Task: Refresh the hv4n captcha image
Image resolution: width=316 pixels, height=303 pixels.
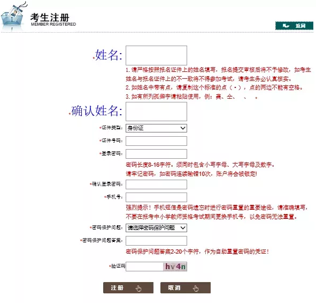Action: [x=175, y=267]
